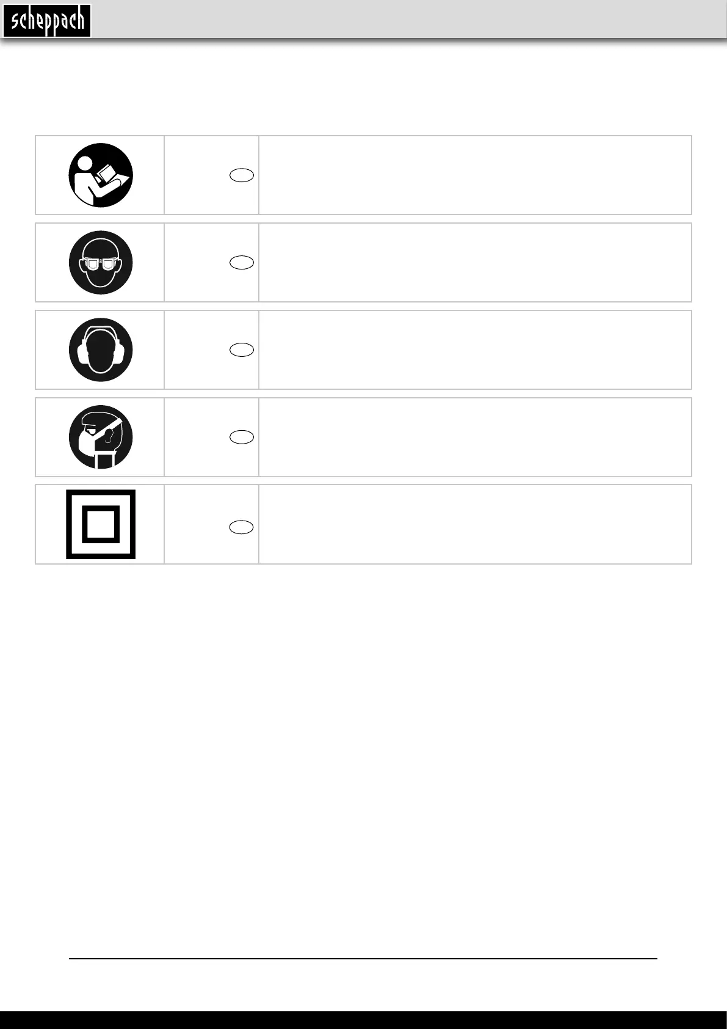This screenshot has height=1029, width=727.
Task: Select the ear protection symbol
Action: 101,350
